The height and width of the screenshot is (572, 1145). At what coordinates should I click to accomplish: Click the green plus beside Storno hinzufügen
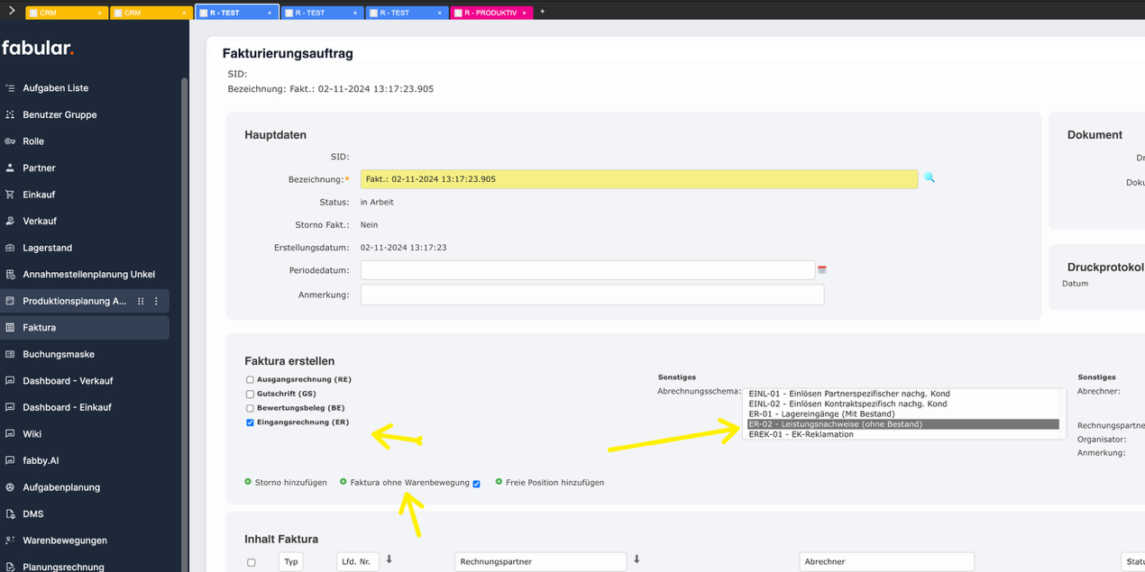[248, 482]
